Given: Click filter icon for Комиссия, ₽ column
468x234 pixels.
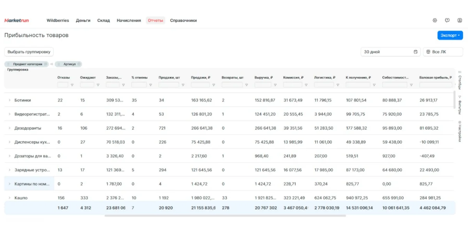Looking at the screenshot, I should (306, 85).
